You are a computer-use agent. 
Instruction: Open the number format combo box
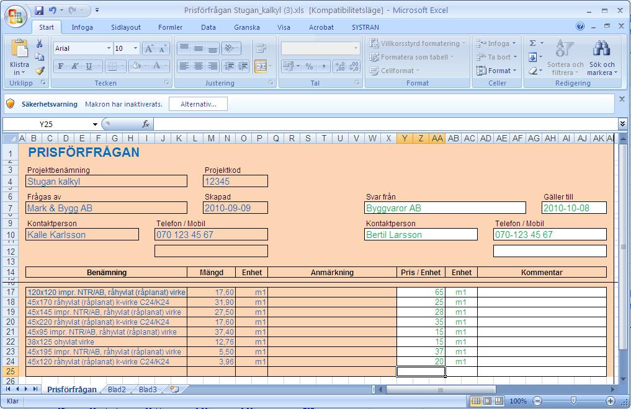tap(320, 48)
